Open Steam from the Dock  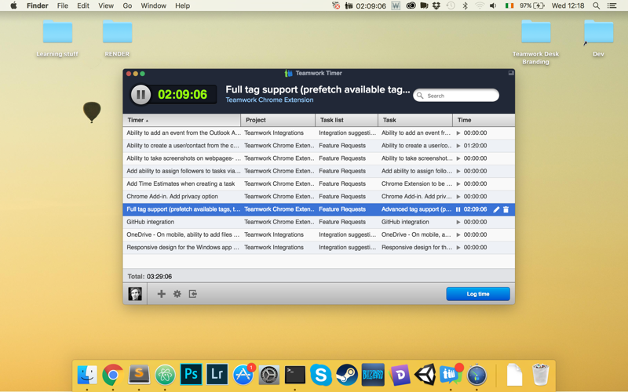(x=347, y=375)
